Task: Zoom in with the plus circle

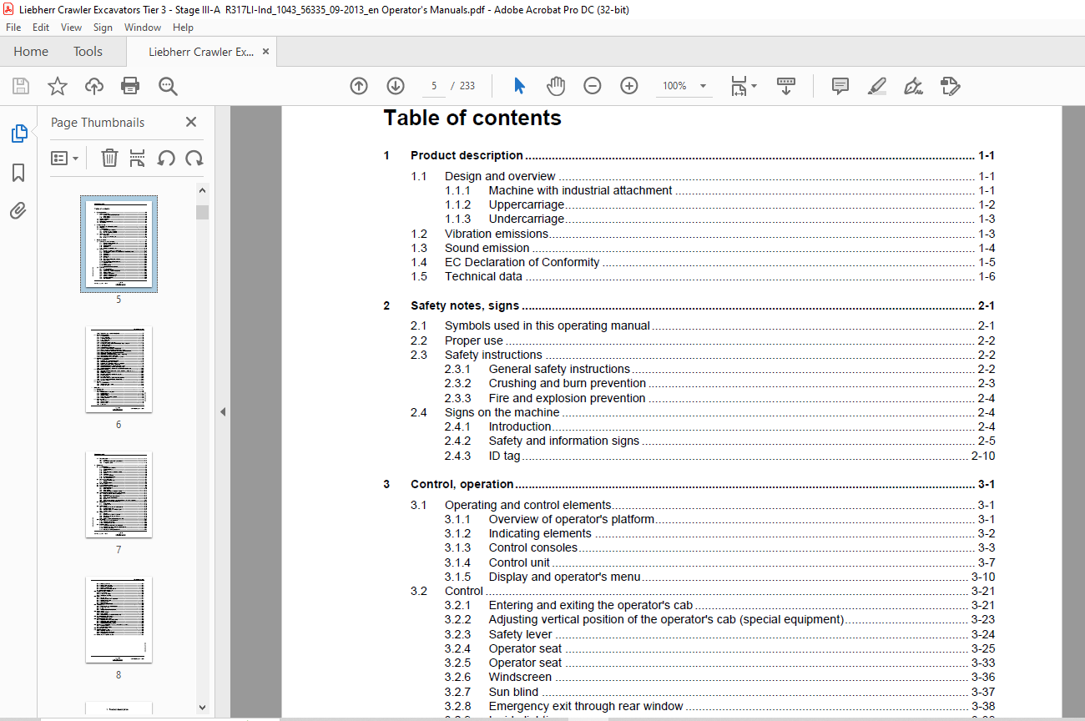Action: [629, 86]
